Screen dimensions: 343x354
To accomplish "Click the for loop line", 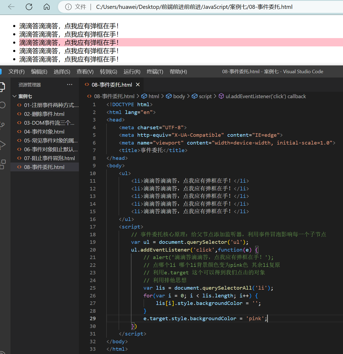I will [200, 296].
